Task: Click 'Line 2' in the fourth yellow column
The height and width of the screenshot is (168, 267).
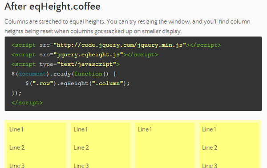Action: (x=210, y=148)
